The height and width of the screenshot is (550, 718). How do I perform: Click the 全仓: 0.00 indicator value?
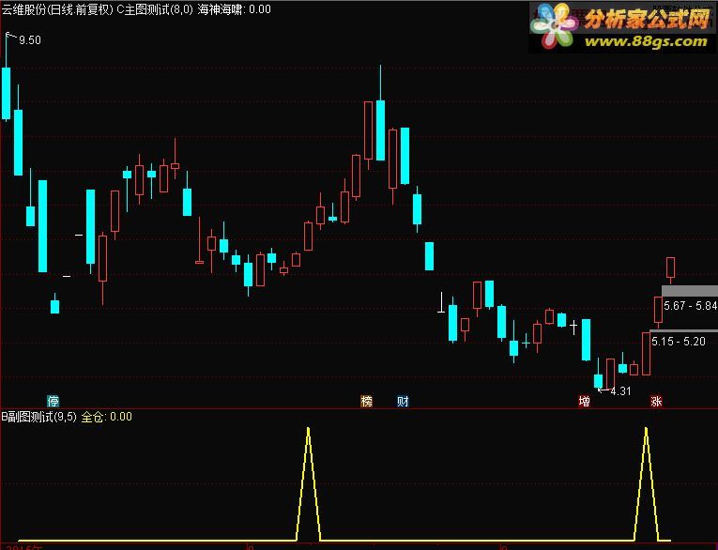click(x=107, y=417)
